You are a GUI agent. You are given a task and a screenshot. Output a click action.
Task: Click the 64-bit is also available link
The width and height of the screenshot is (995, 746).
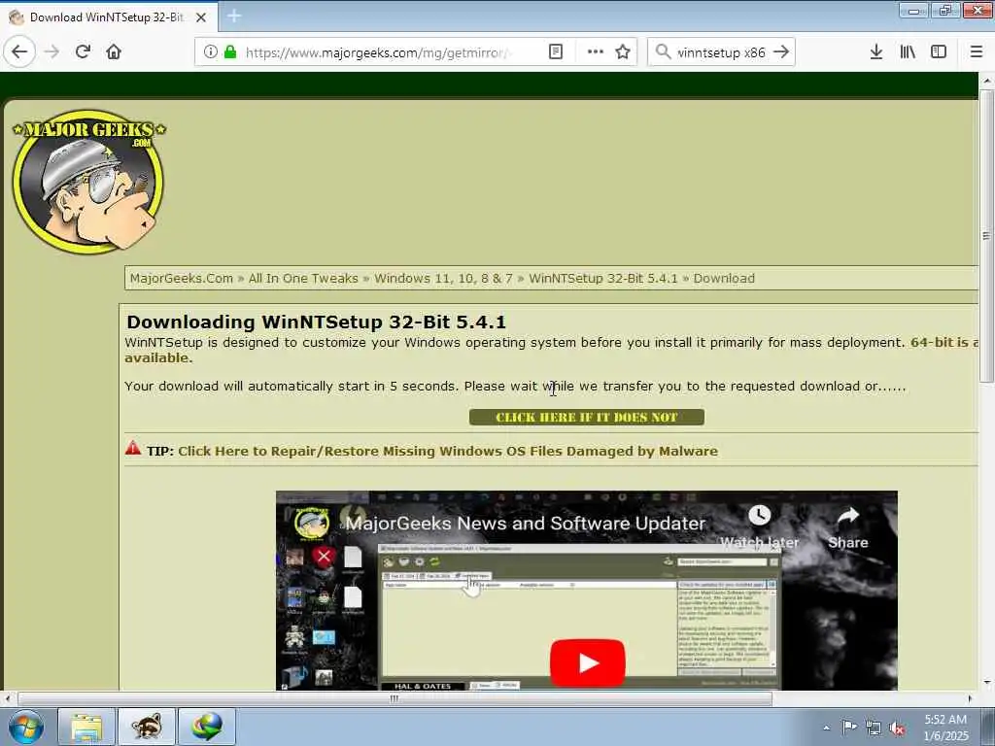944,343
